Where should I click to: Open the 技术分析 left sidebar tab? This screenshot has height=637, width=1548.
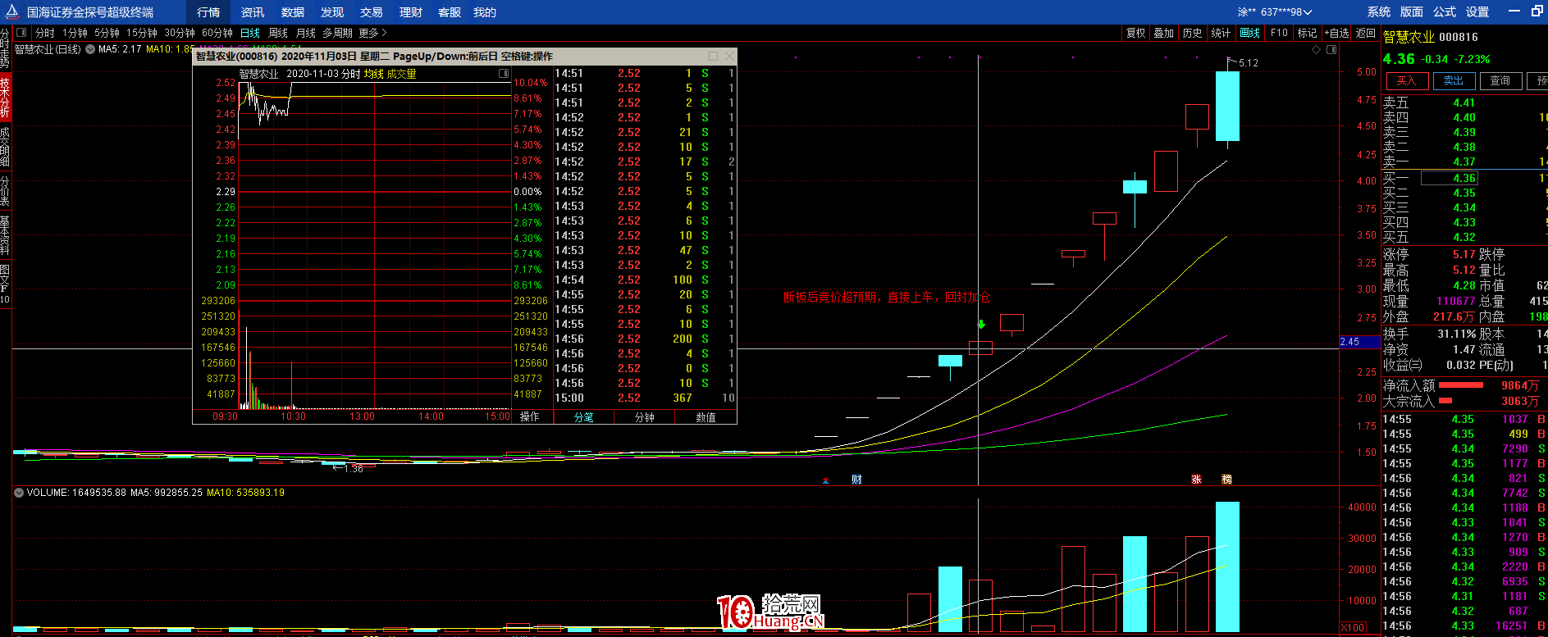click(5, 97)
